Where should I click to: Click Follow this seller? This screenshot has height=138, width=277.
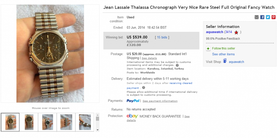pos(223,49)
